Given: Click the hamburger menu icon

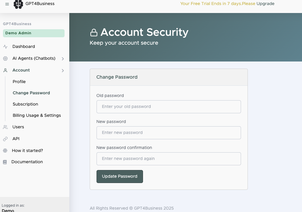Looking at the screenshot, I should click(x=7, y=4).
